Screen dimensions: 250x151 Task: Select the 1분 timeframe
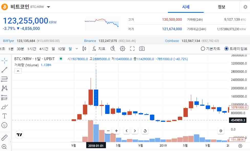point(11,49)
